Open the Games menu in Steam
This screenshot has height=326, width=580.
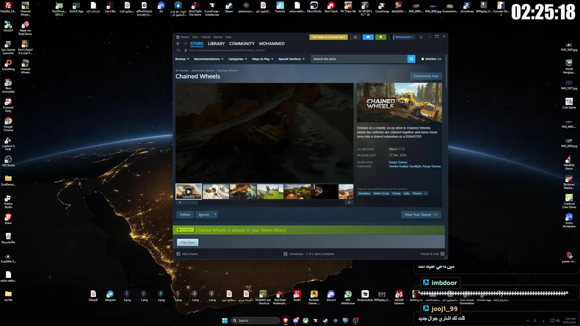click(x=218, y=37)
